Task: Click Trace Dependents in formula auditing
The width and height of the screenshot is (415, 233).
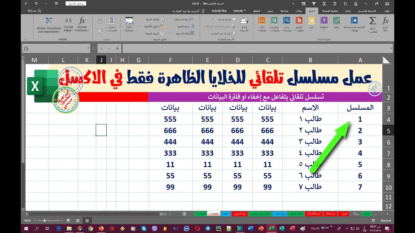Action: point(186,26)
